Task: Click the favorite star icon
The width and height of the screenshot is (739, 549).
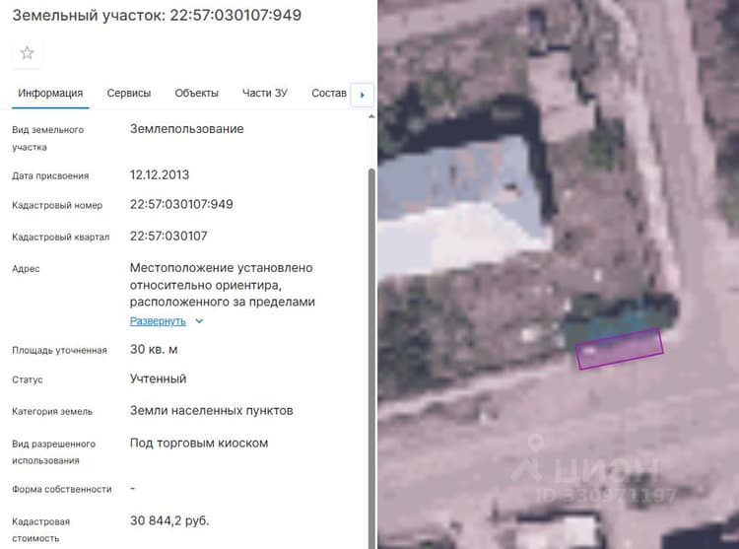Action: 27,53
